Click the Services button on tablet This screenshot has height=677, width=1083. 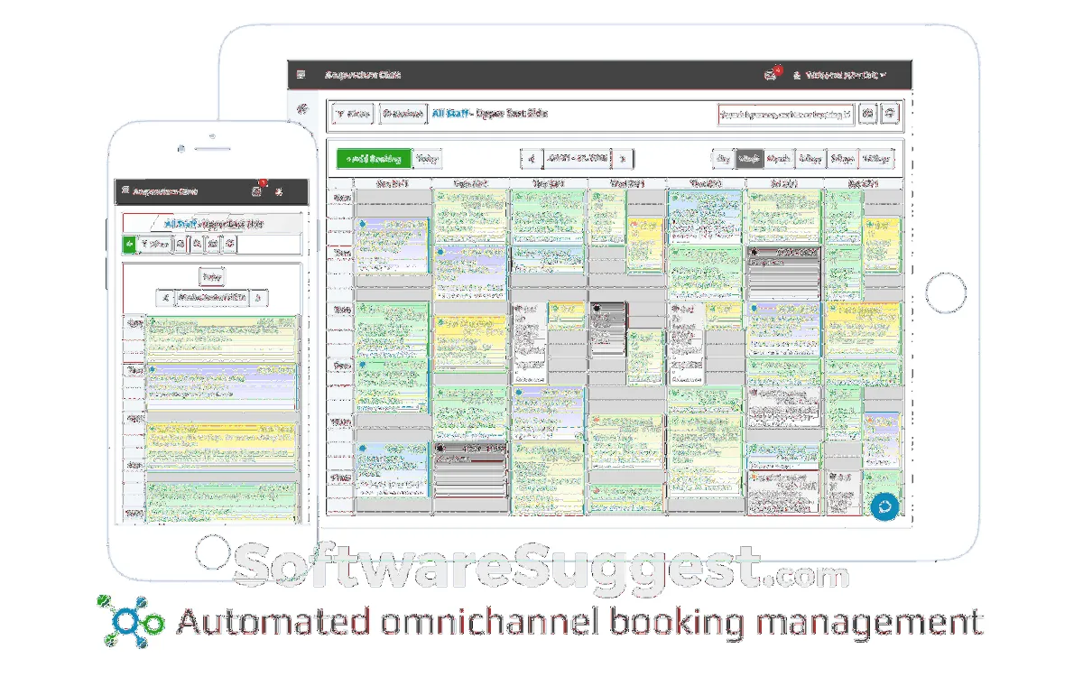point(402,114)
